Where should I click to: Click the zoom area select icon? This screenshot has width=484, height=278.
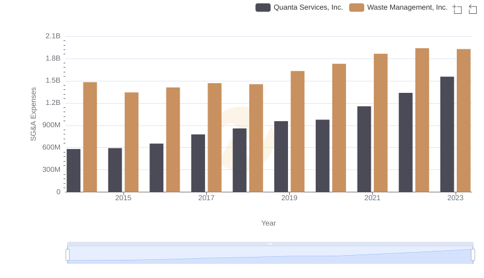tap(457, 9)
